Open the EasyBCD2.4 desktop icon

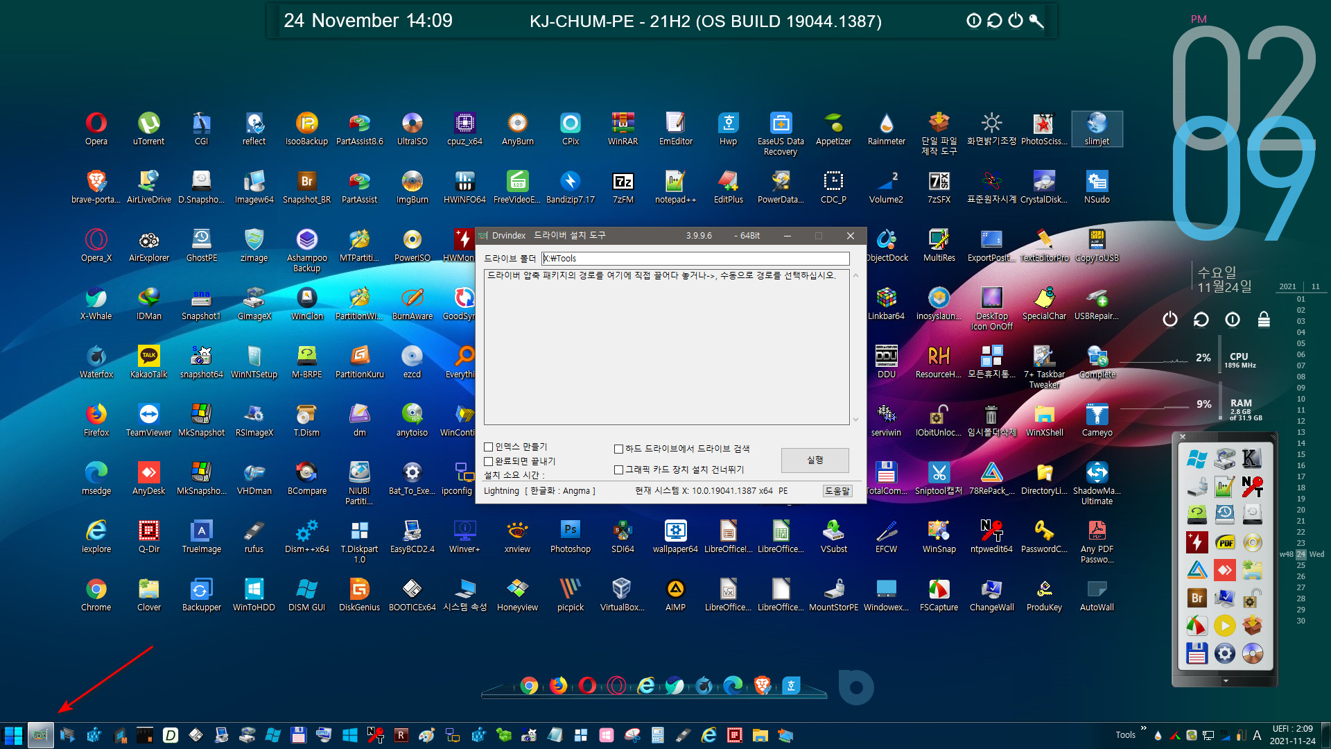tap(412, 537)
